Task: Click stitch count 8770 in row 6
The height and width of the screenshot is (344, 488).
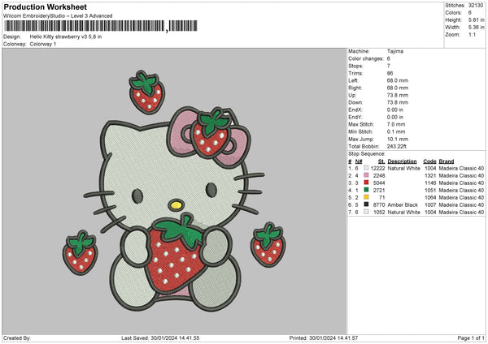Action: [379, 205]
